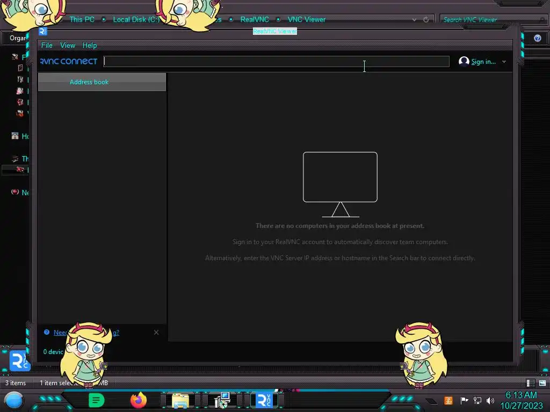
Task: Select the Address book panel
Action: (102, 82)
